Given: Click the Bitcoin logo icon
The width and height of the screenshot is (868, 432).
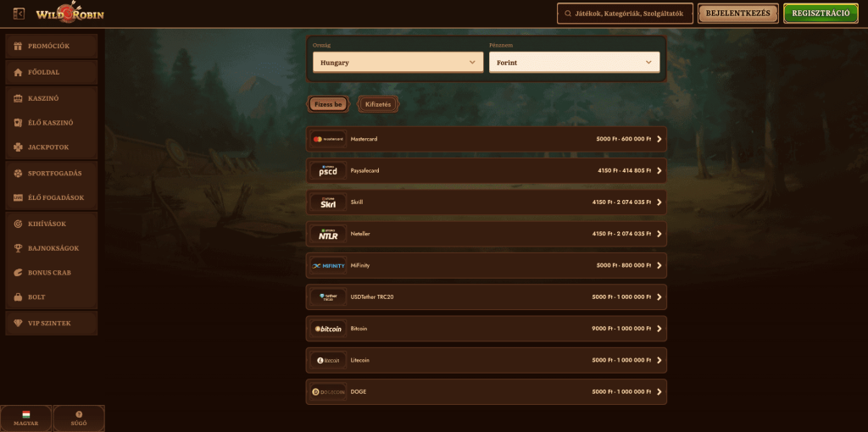Looking at the screenshot, I should tap(327, 329).
